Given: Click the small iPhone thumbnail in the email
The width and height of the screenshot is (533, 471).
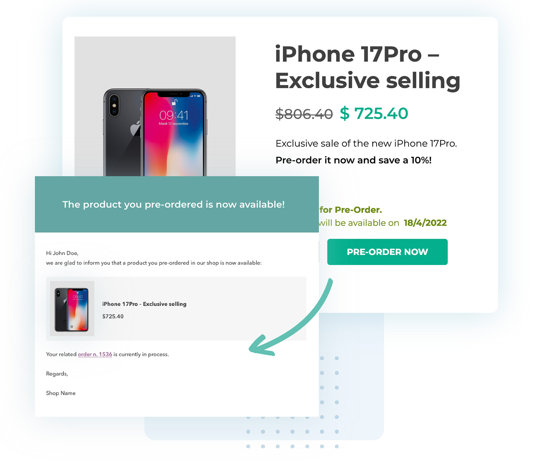Looking at the screenshot, I should pos(72,309).
